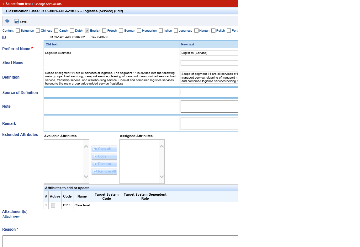Image resolution: width=360 pixels, height=247 pixels.
Task: Toggle the Active checkbox for E113
Action: (53, 205)
